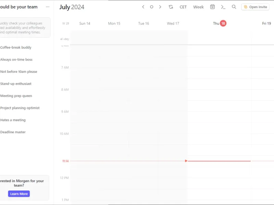Refresh calendars with the sync icon

point(171,7)
